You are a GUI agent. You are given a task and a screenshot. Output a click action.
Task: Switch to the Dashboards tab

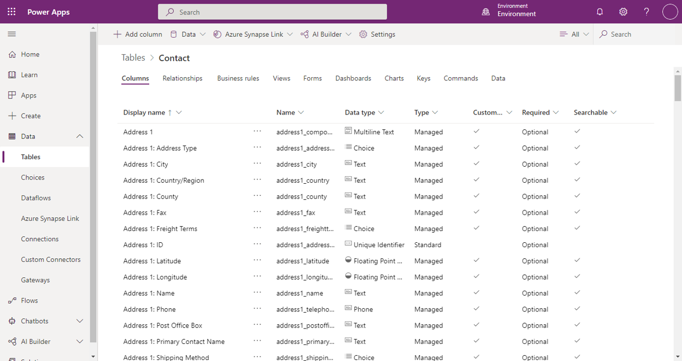tap(353, 78)
